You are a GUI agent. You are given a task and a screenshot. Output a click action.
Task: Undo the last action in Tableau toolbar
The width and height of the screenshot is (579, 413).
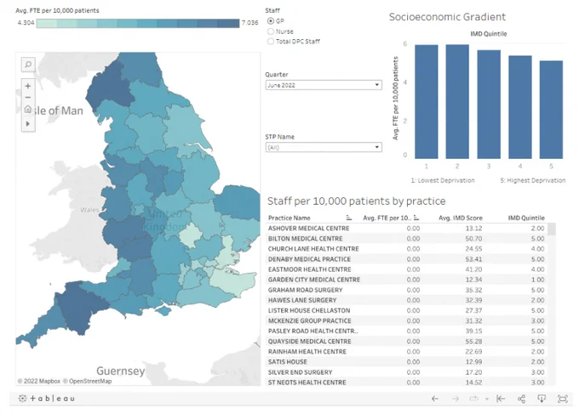435,399
